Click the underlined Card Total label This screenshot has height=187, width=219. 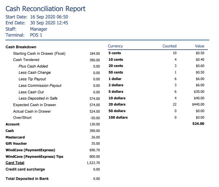point(15,163)
